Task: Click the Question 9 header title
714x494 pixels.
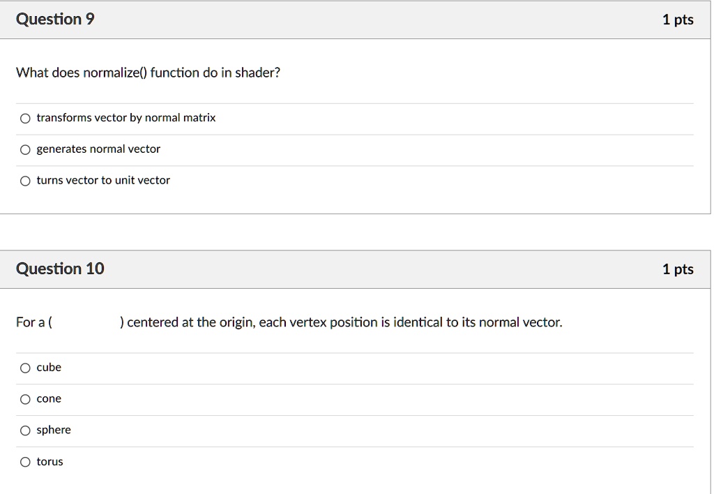Action: click(x=55, y=19)
